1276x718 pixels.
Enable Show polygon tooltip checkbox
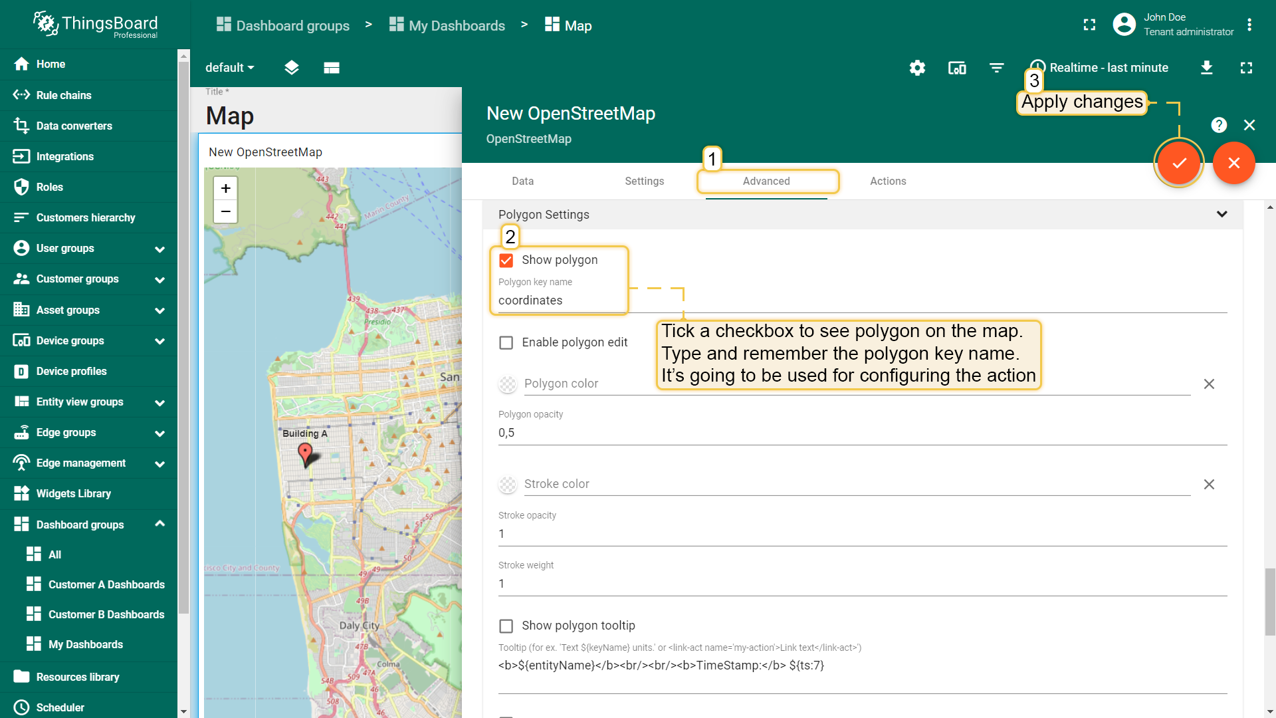click(x=506, y=626)
